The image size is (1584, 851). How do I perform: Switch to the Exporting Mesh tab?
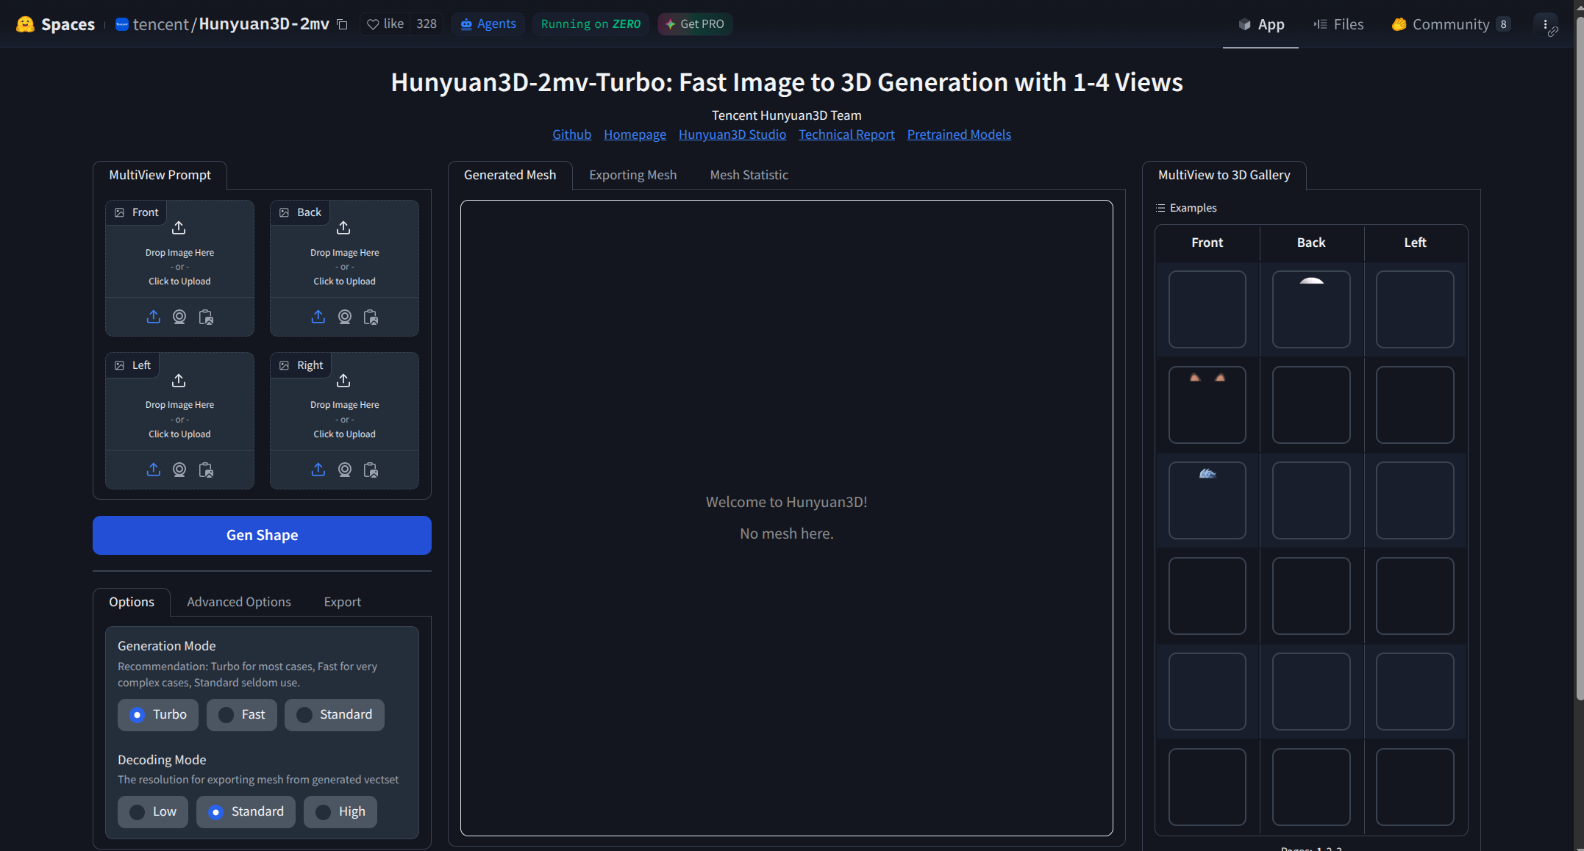pyautogui.click(x=632, y=175)
